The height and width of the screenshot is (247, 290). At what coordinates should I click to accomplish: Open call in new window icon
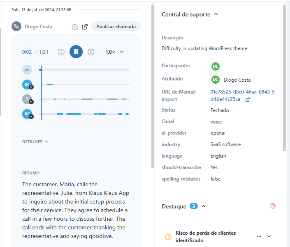pyautogui.click(x=85, y=27)
